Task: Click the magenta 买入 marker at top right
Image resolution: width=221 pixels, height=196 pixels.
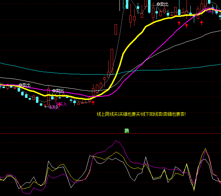Action: [x=211, y=11]
